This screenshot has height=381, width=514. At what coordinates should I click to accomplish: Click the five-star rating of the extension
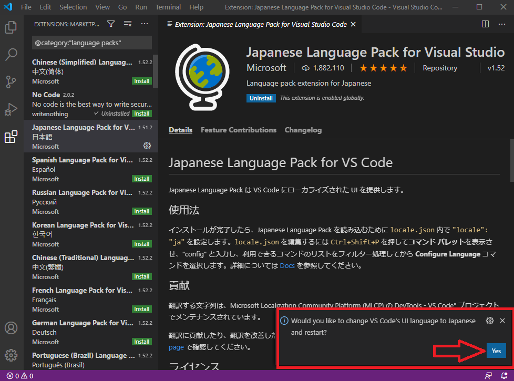tap(383, 68)
